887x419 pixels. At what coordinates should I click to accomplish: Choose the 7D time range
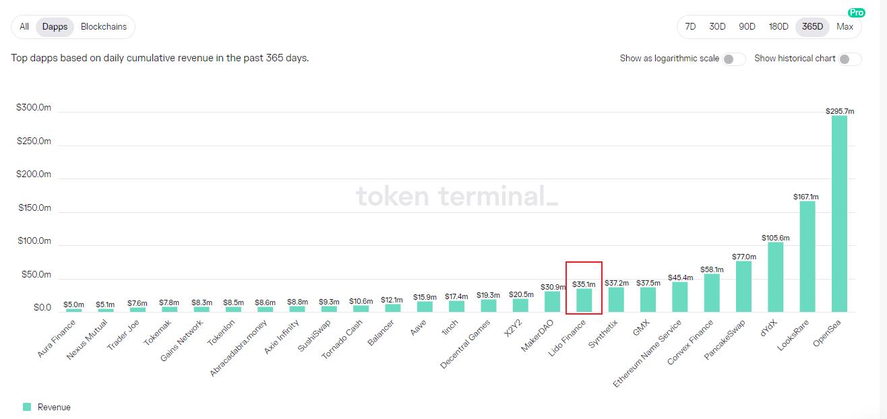[690, 27]
